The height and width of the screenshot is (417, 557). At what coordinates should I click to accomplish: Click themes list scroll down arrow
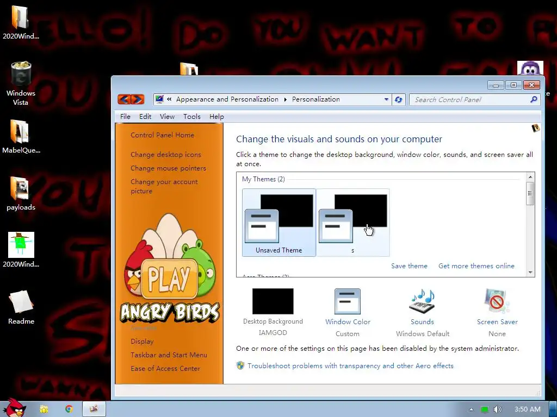(x=530, y=273)
